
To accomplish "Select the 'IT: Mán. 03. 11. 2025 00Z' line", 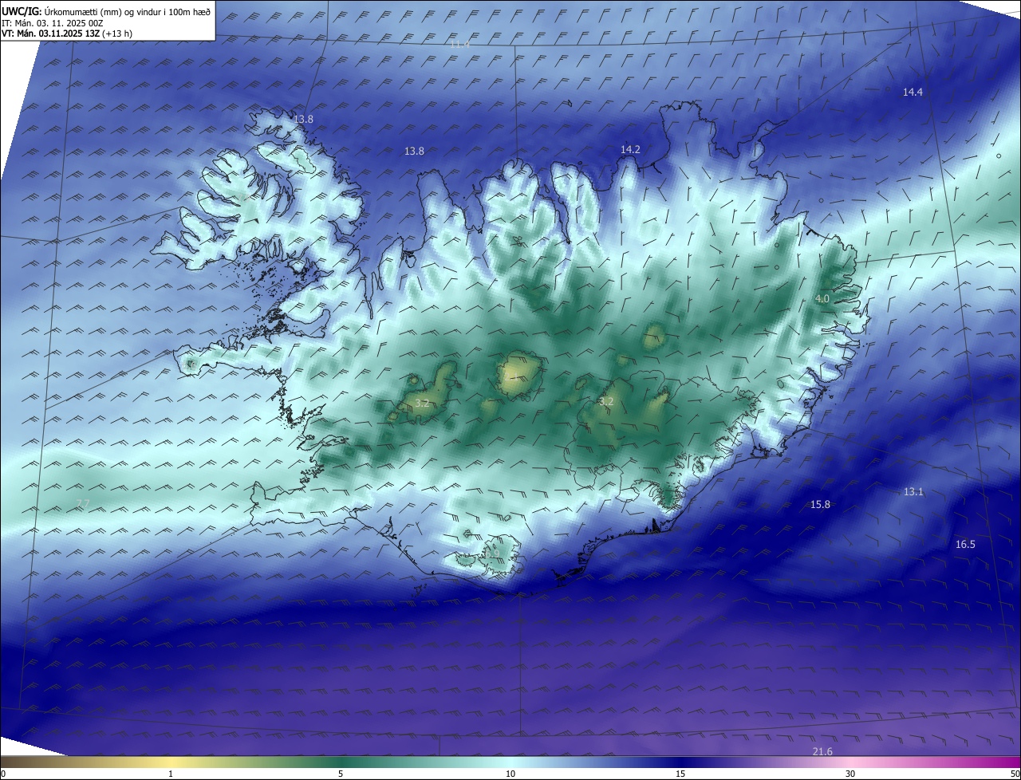I will pyautogui.click(x=53, y=23).
